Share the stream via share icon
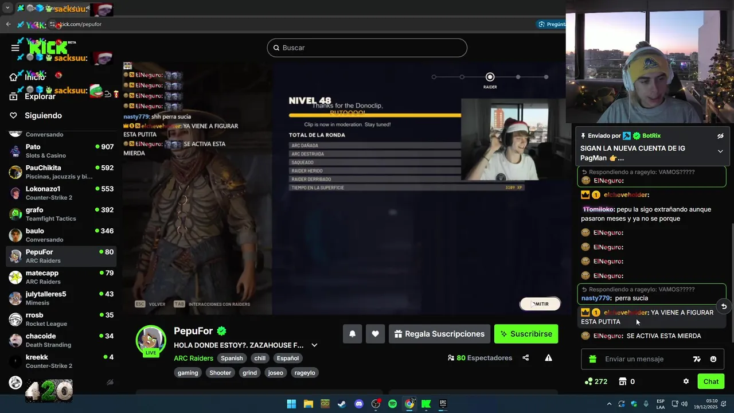Screen dimensions: 734x413 tap(525, 358)
